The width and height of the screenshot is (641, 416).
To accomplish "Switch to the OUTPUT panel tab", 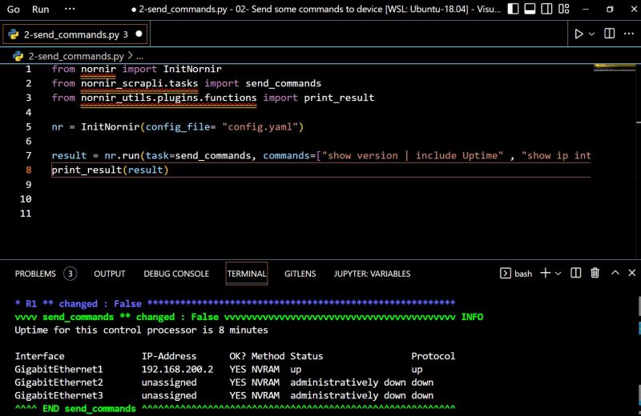I will click(110, 274).
